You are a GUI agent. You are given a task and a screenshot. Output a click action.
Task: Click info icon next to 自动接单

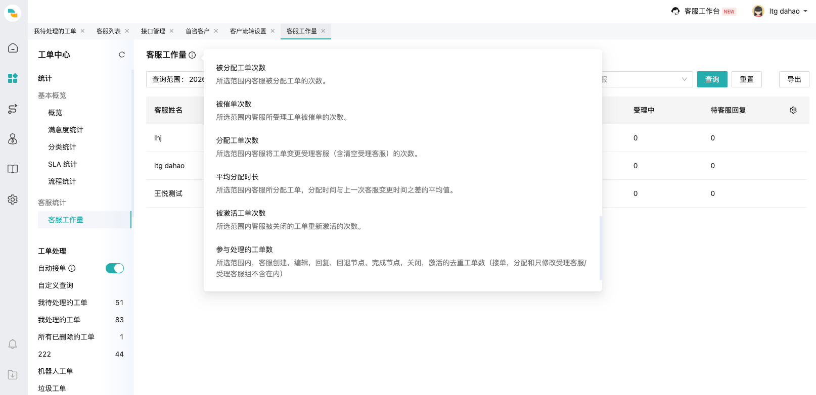point(72,268)
